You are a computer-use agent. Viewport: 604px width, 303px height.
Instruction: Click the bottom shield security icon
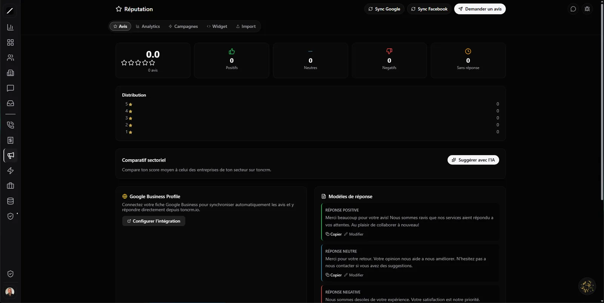click(10, 274)
